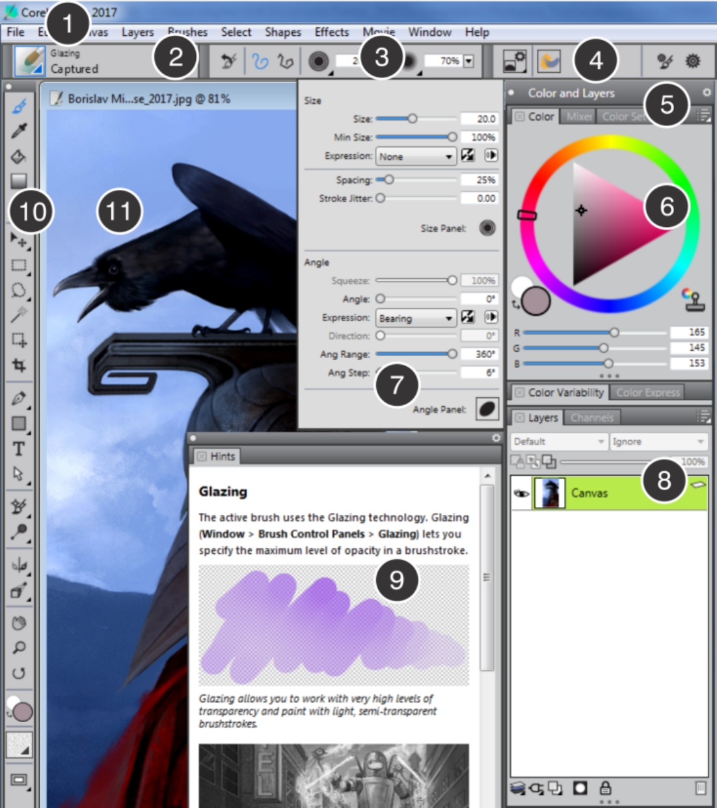Select the Cloner tool
Viewport: 717px width, 808px height.
pyautogui.click(x=19, y=506)
